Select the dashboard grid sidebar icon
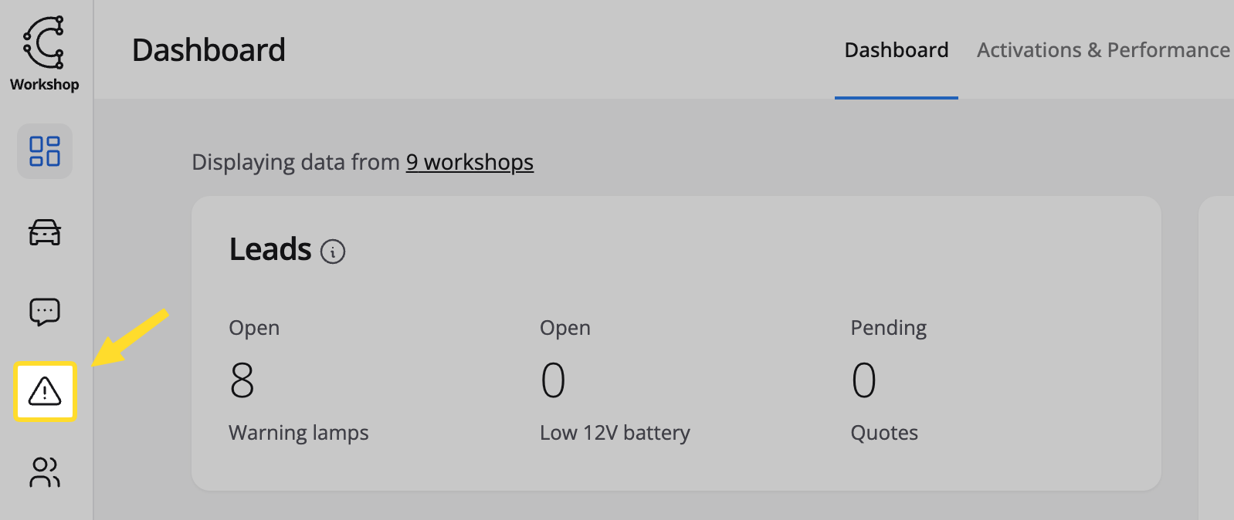This screenshot has height=520, width=1234. click(45, 151)
